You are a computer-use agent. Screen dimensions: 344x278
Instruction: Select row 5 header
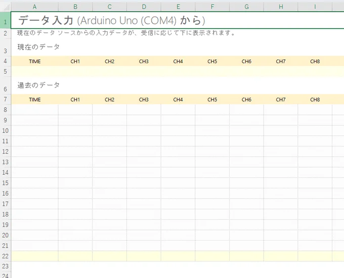tap(5, 71)
